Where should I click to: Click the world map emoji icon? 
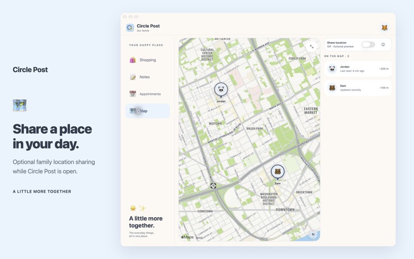20,105
